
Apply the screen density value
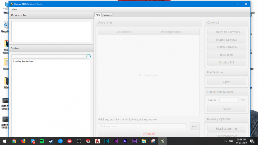pos(227,109)
